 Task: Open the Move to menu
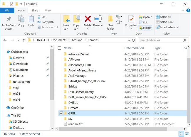[66, 22]
